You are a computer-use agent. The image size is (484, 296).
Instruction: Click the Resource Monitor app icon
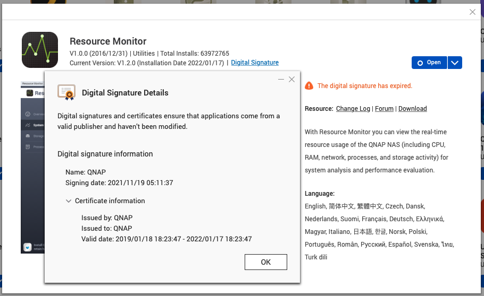[40, 50]
